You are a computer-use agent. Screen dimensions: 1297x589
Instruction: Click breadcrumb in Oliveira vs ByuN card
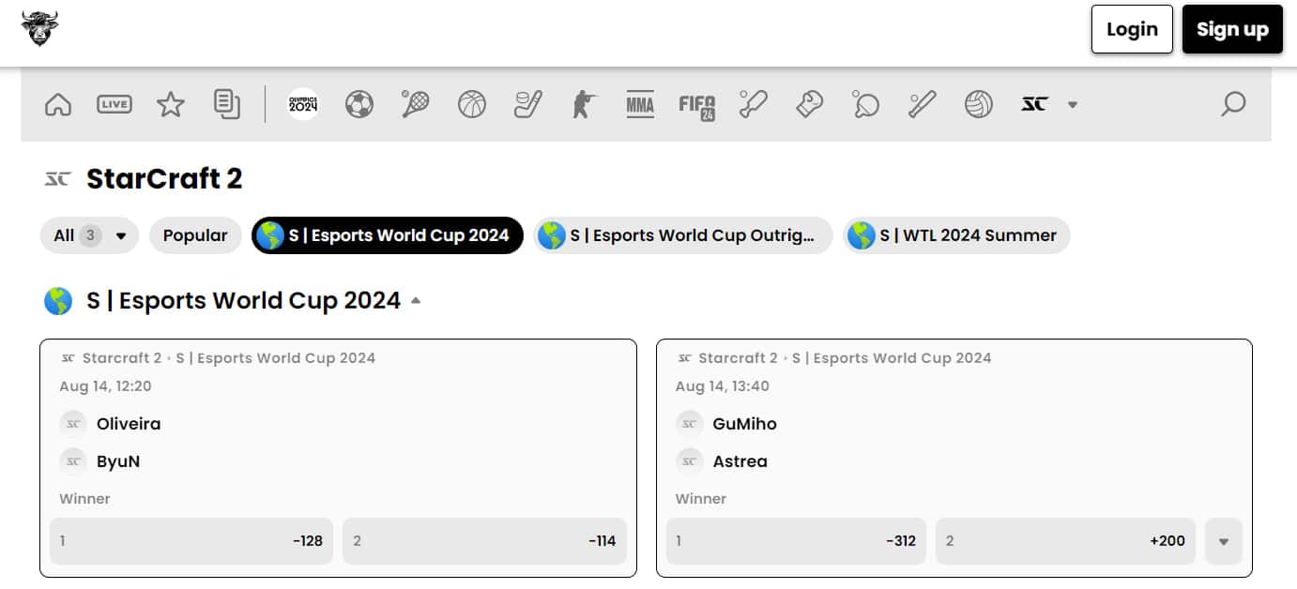(229, 357)
